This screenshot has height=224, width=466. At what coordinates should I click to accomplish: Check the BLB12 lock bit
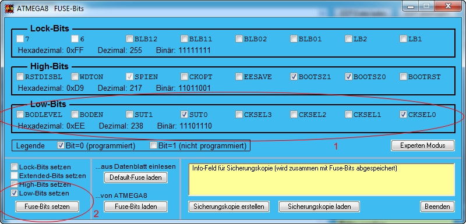pyautogui.click(x=129, y=38)
